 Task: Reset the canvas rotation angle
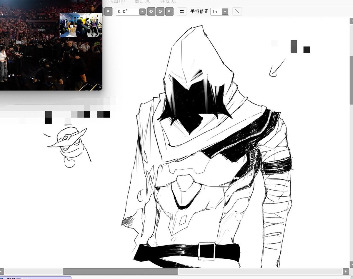(x=169, y=11)
